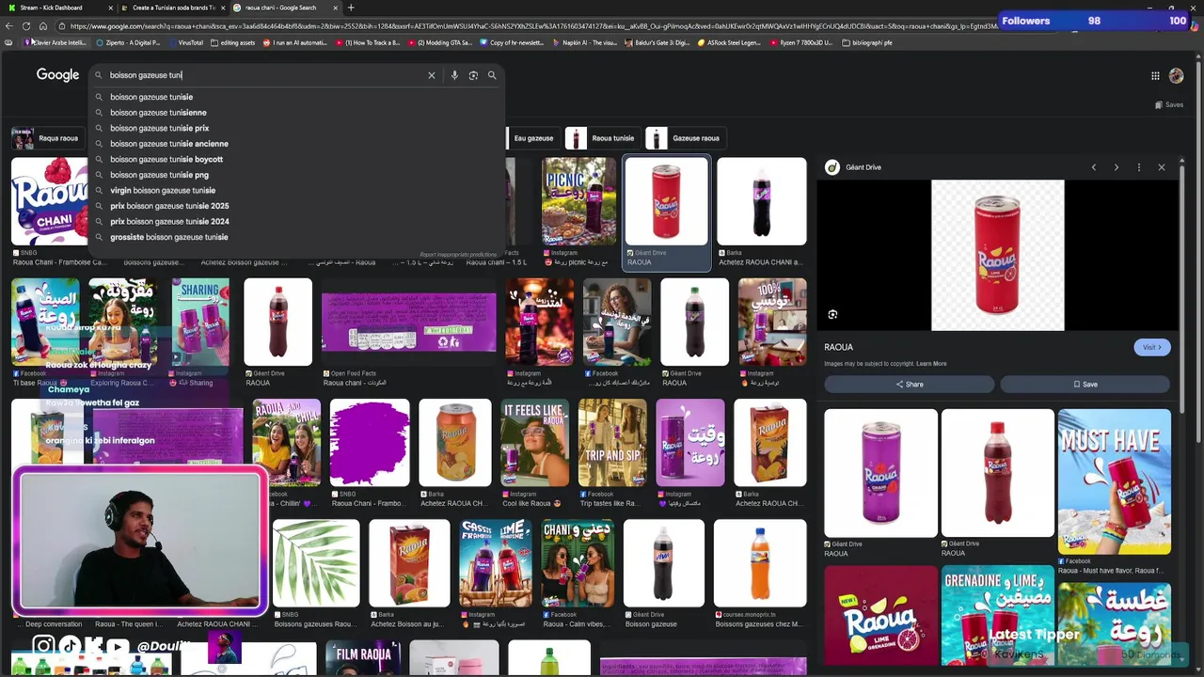Open the selected red Raoua can thumbnail
Screen dimensions: 1204x677
tap(667, 201)
